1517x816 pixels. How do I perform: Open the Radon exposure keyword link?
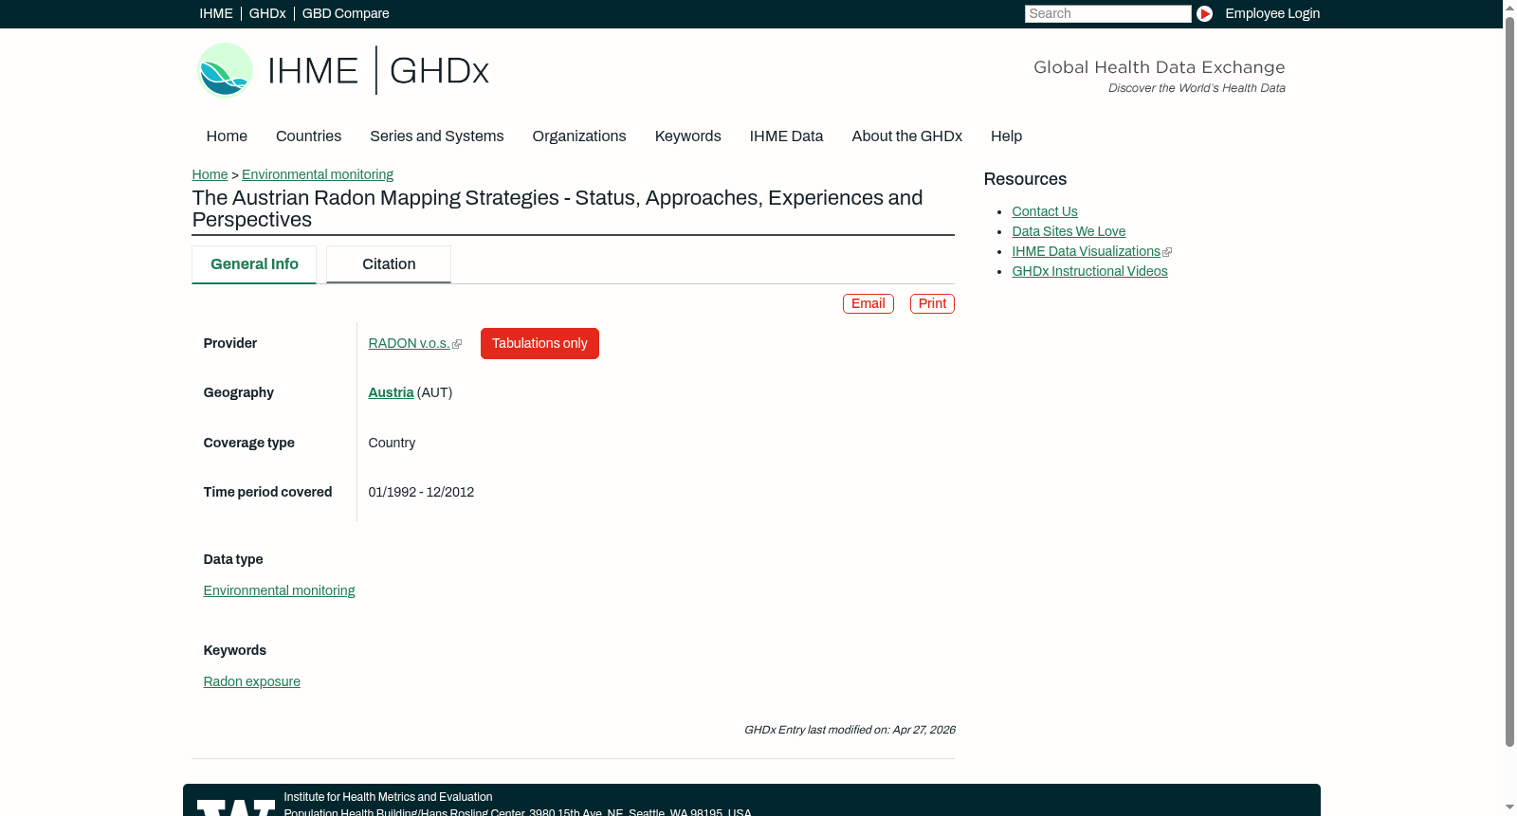(x=251, y=681)
